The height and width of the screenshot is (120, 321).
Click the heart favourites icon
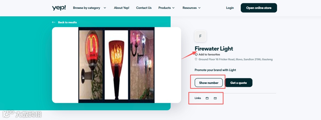pyautogui.click(x=196, y=55)
